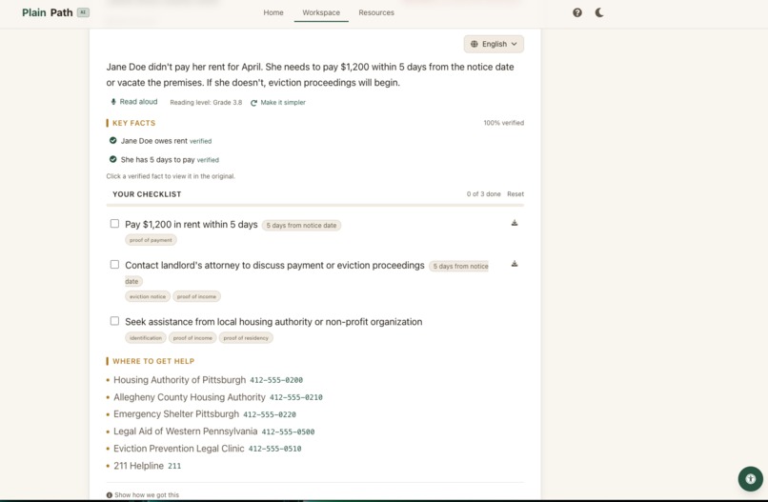Image resolution: width=768 pixels, height=502 pixels.
Task: Click download icon for Pay $1,200 task
Action: 515,223
